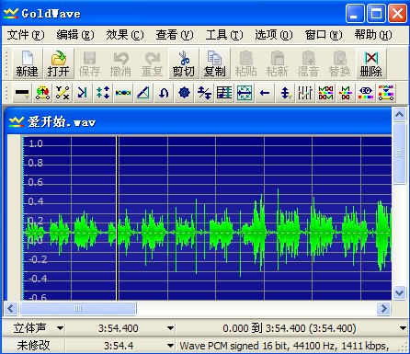Click the colored double-X filter icon
410x354 pixels.
[x=325, y=93]
